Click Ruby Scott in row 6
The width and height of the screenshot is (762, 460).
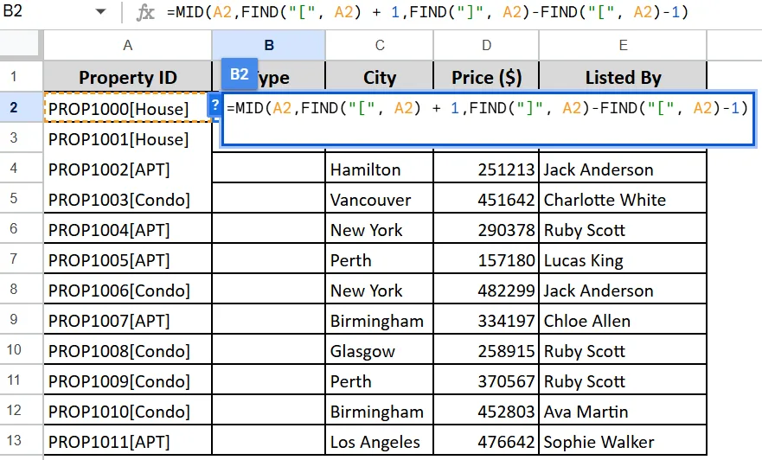pyautogui.click(x=623, y=229)
